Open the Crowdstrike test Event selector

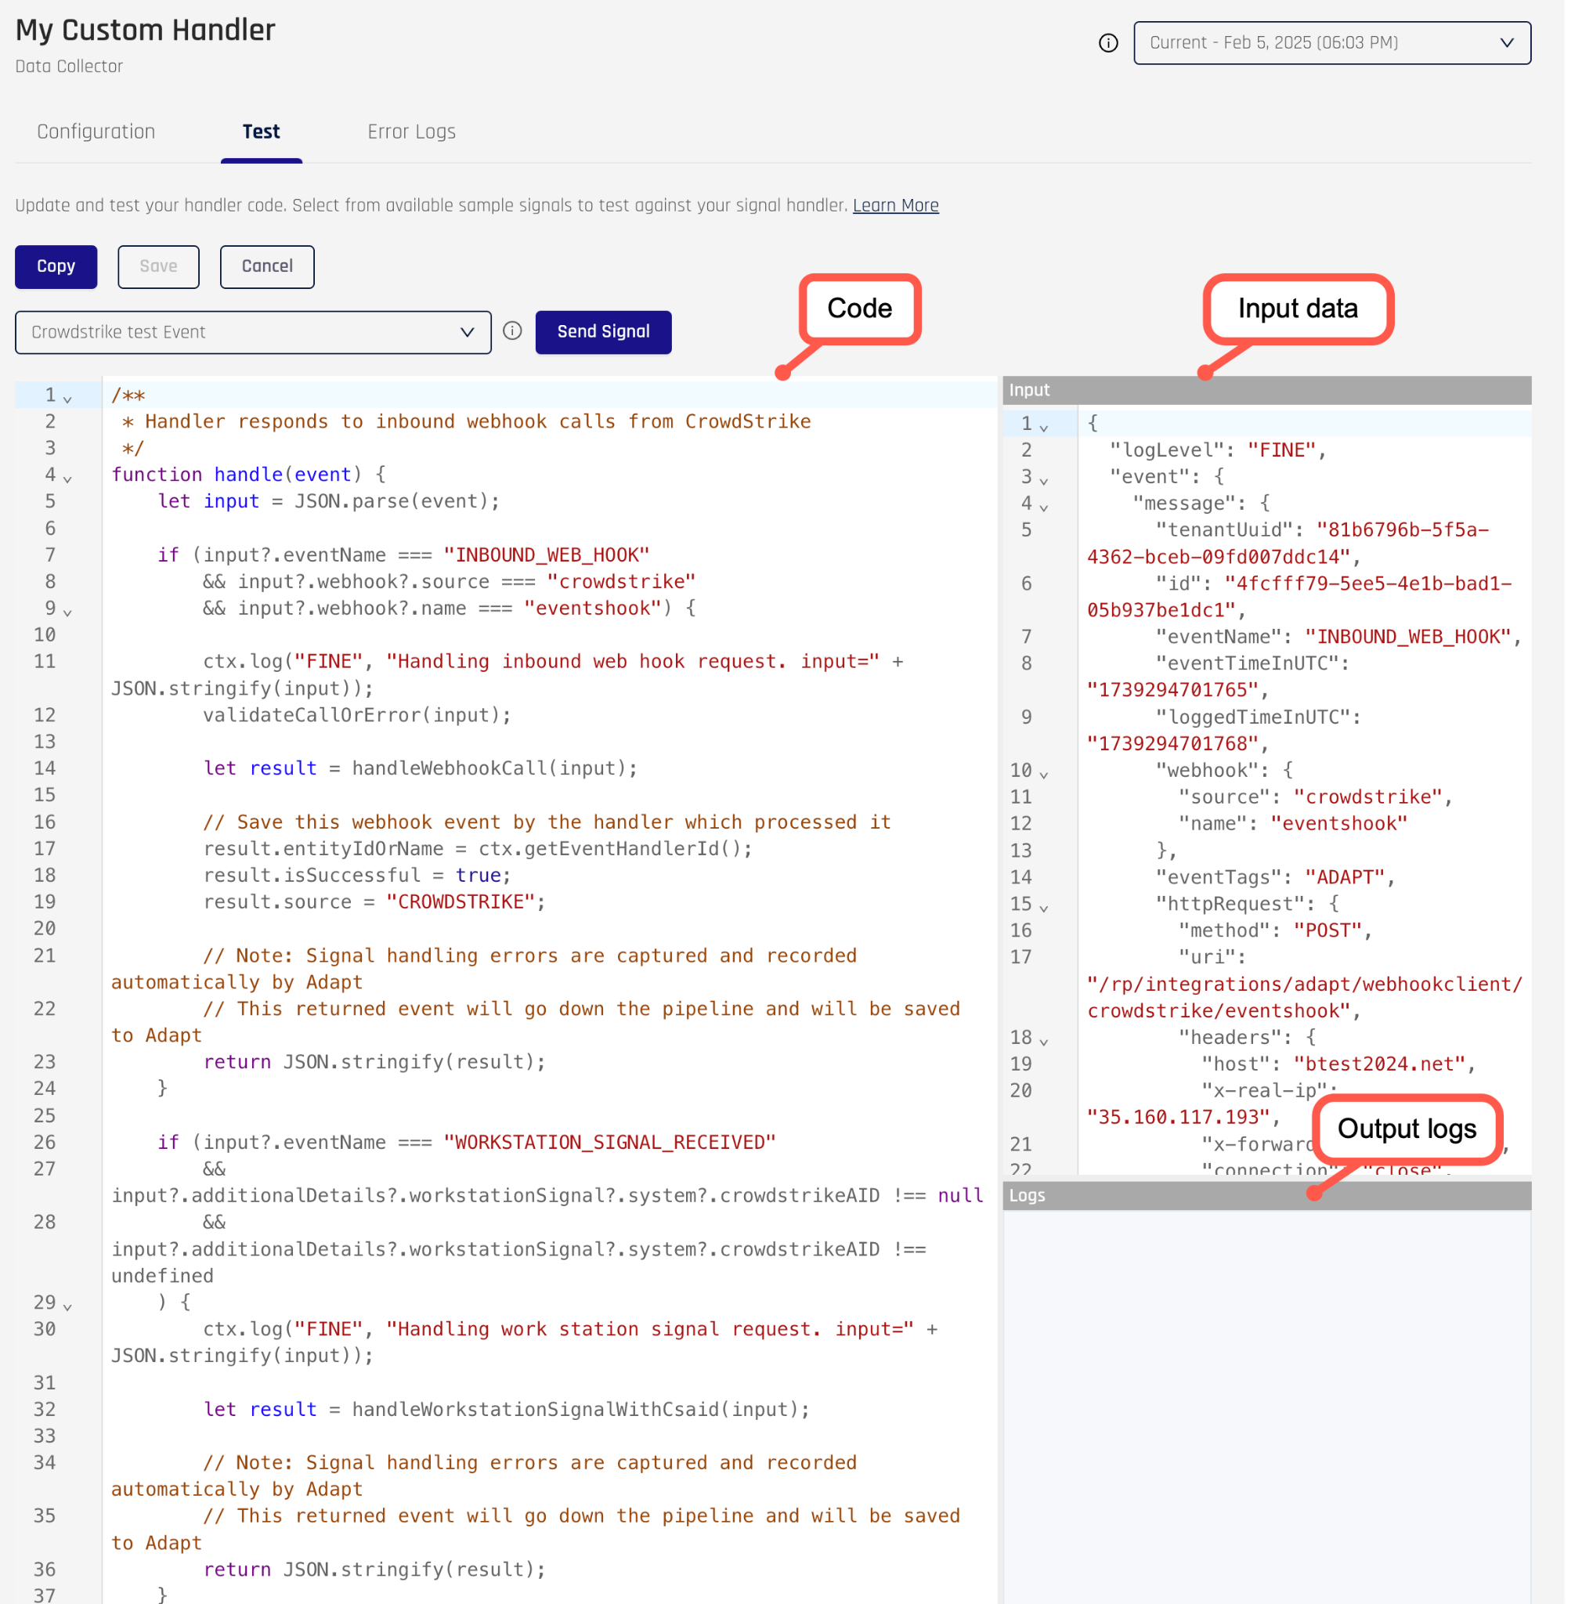click(253, 332)
